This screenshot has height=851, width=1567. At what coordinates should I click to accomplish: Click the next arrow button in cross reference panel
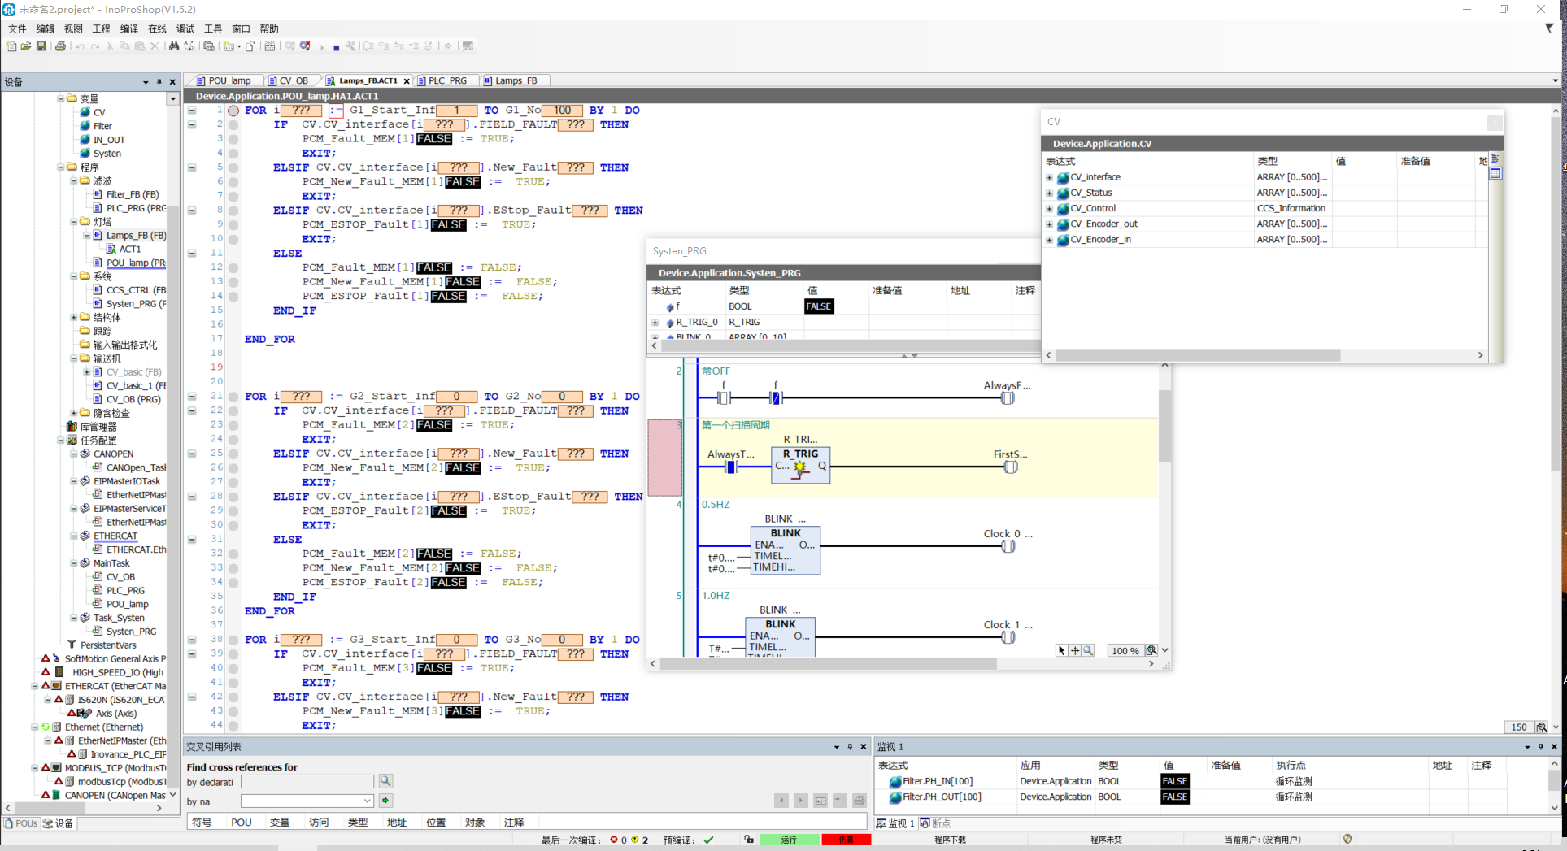point(801,801)
